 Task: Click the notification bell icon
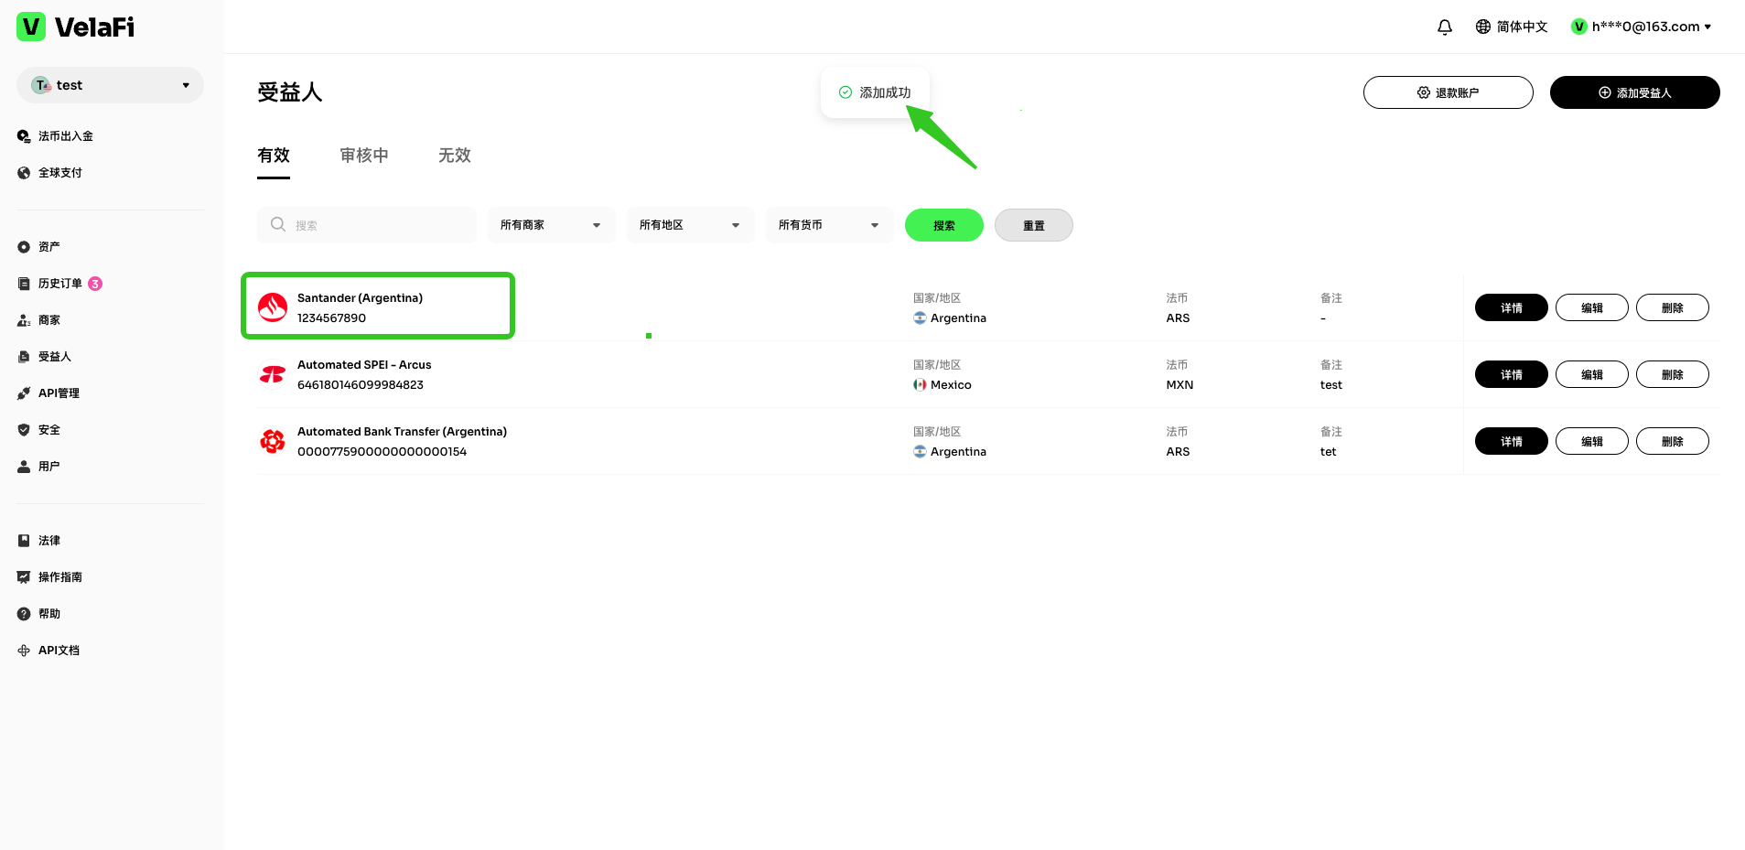1444,27
